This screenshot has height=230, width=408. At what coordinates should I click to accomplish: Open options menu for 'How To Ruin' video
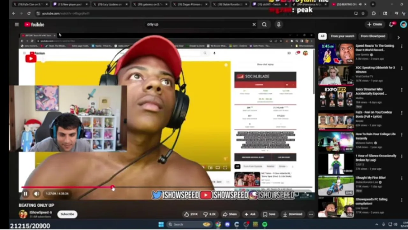(402, 134)
